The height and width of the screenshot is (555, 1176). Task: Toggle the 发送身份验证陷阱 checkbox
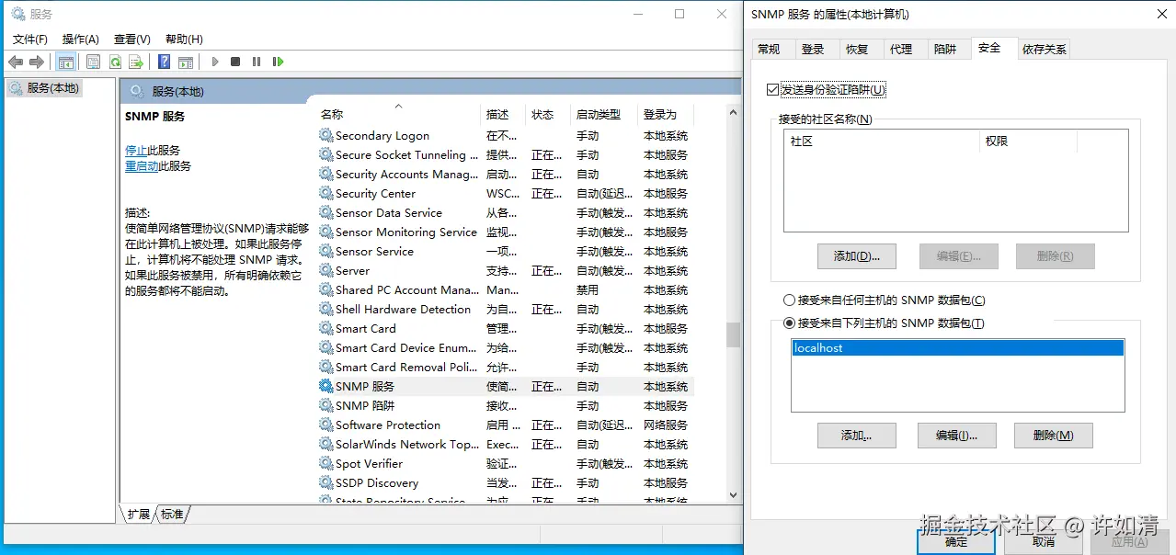[x=772, y=90]
